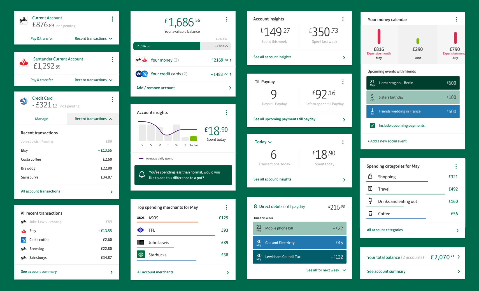Click the Travel train category icon
The width and height of the screenshot is (479, 291).
pos(370,189)
